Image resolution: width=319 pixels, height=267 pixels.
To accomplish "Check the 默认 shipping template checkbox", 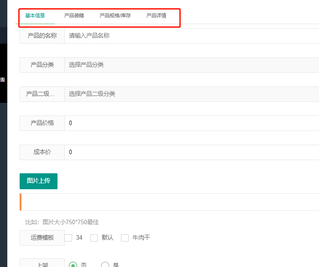I will tap(94, 237).
